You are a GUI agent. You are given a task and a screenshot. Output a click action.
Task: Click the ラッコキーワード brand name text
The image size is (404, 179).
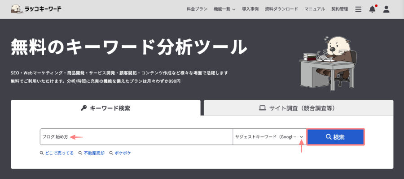(x=43, y=9)
